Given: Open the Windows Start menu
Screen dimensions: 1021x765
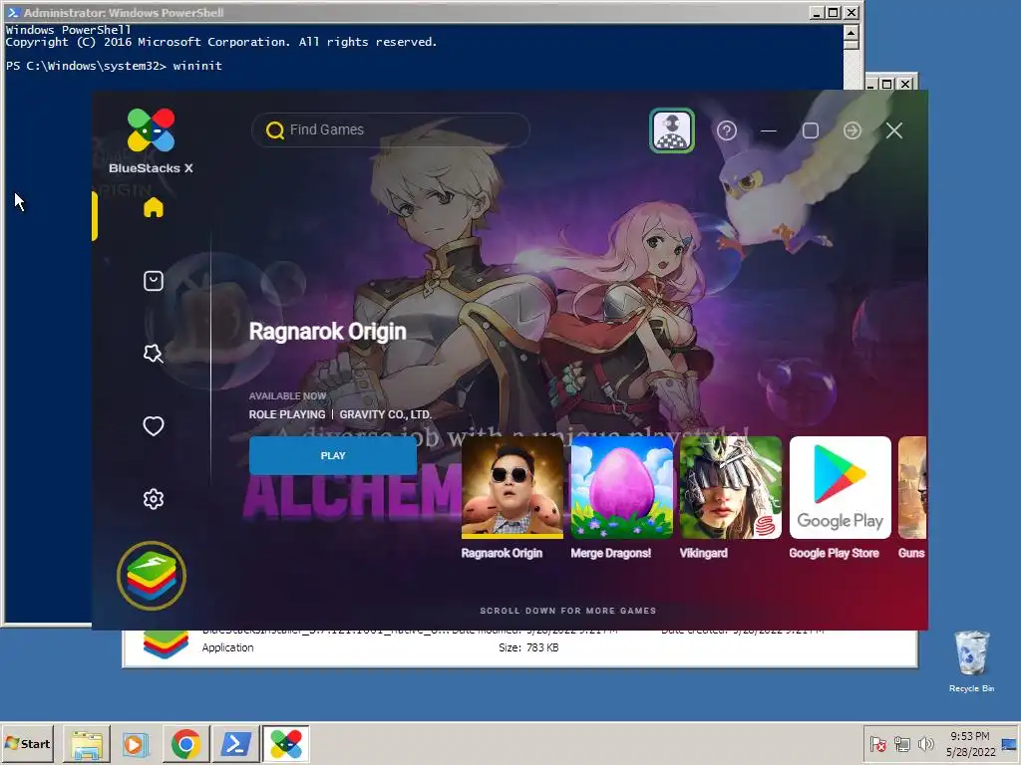Looking at the screenshot, I should [28, 743].
